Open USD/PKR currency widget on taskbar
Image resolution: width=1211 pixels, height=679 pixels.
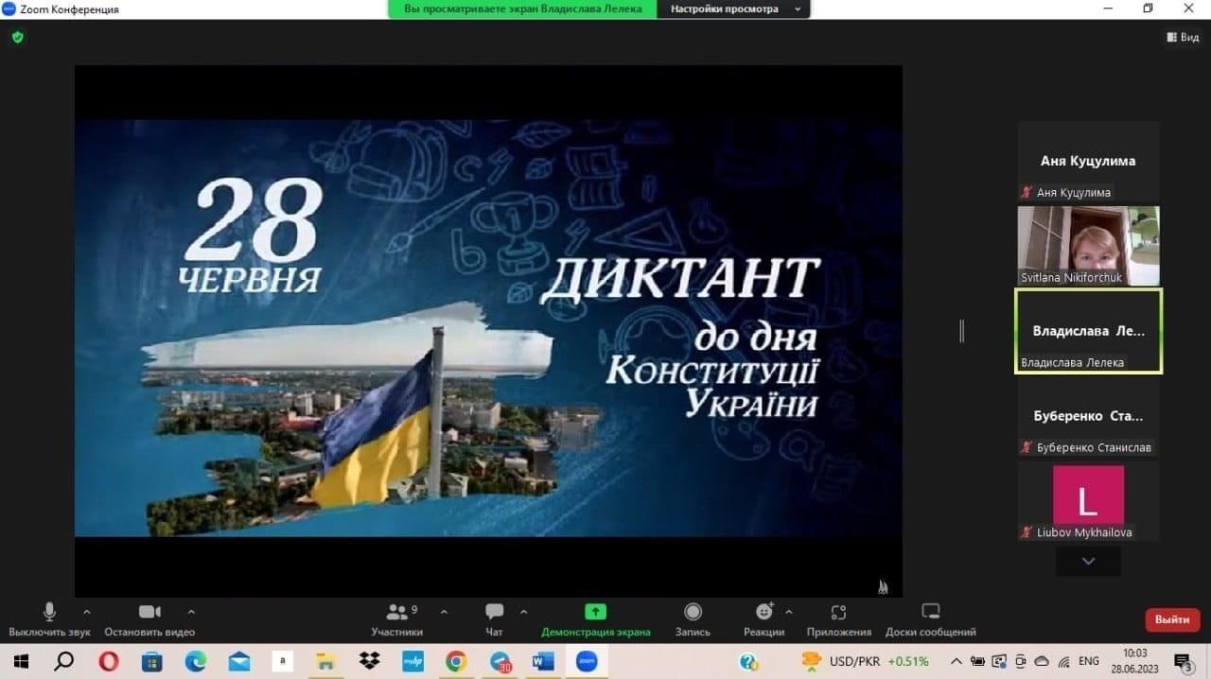tap(865, 661)
